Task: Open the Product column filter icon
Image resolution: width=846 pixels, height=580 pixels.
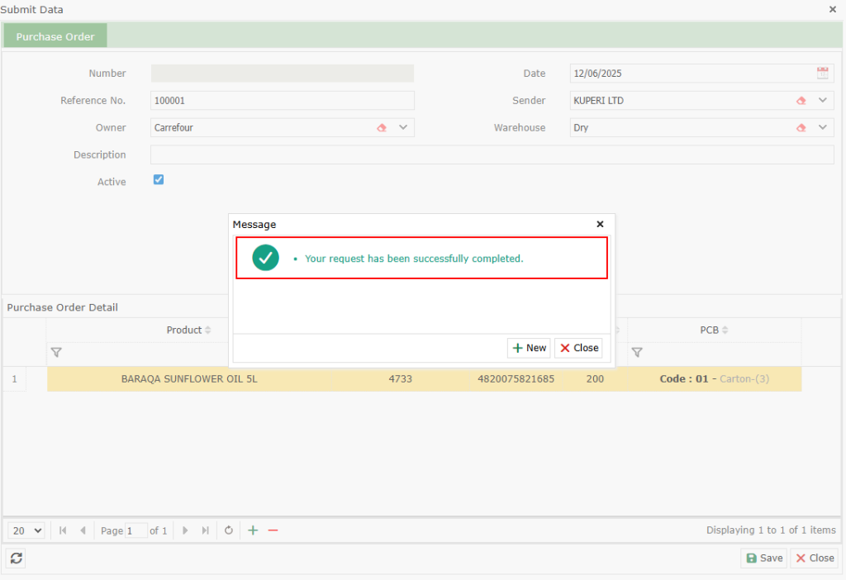Action: (56, 353)
